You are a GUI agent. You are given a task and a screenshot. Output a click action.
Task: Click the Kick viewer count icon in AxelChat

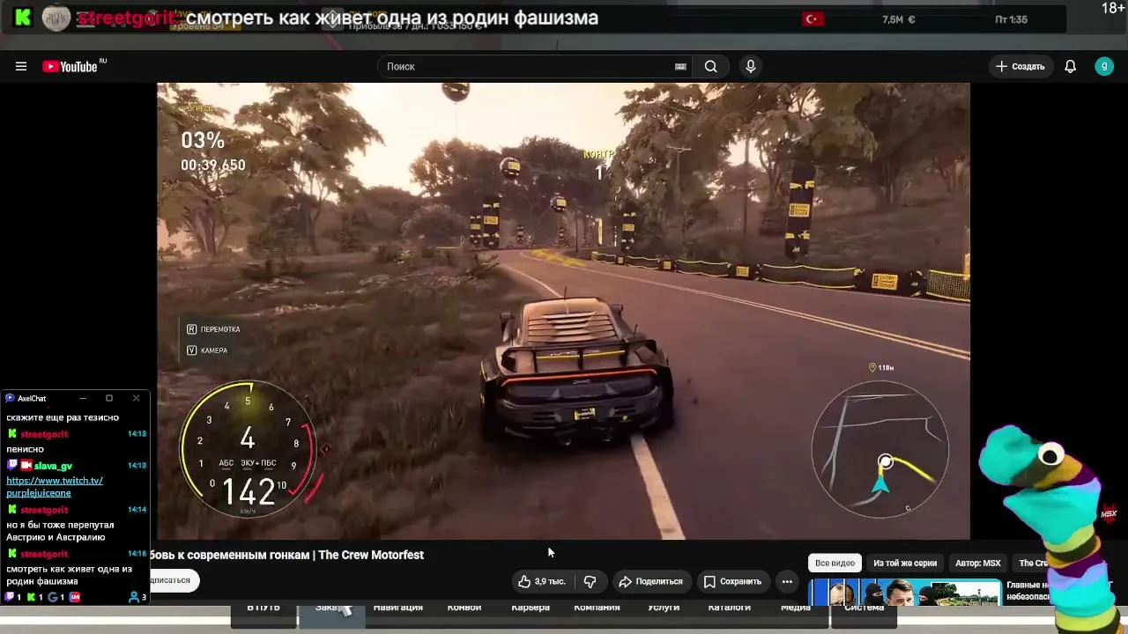click(x=32, y=597)
